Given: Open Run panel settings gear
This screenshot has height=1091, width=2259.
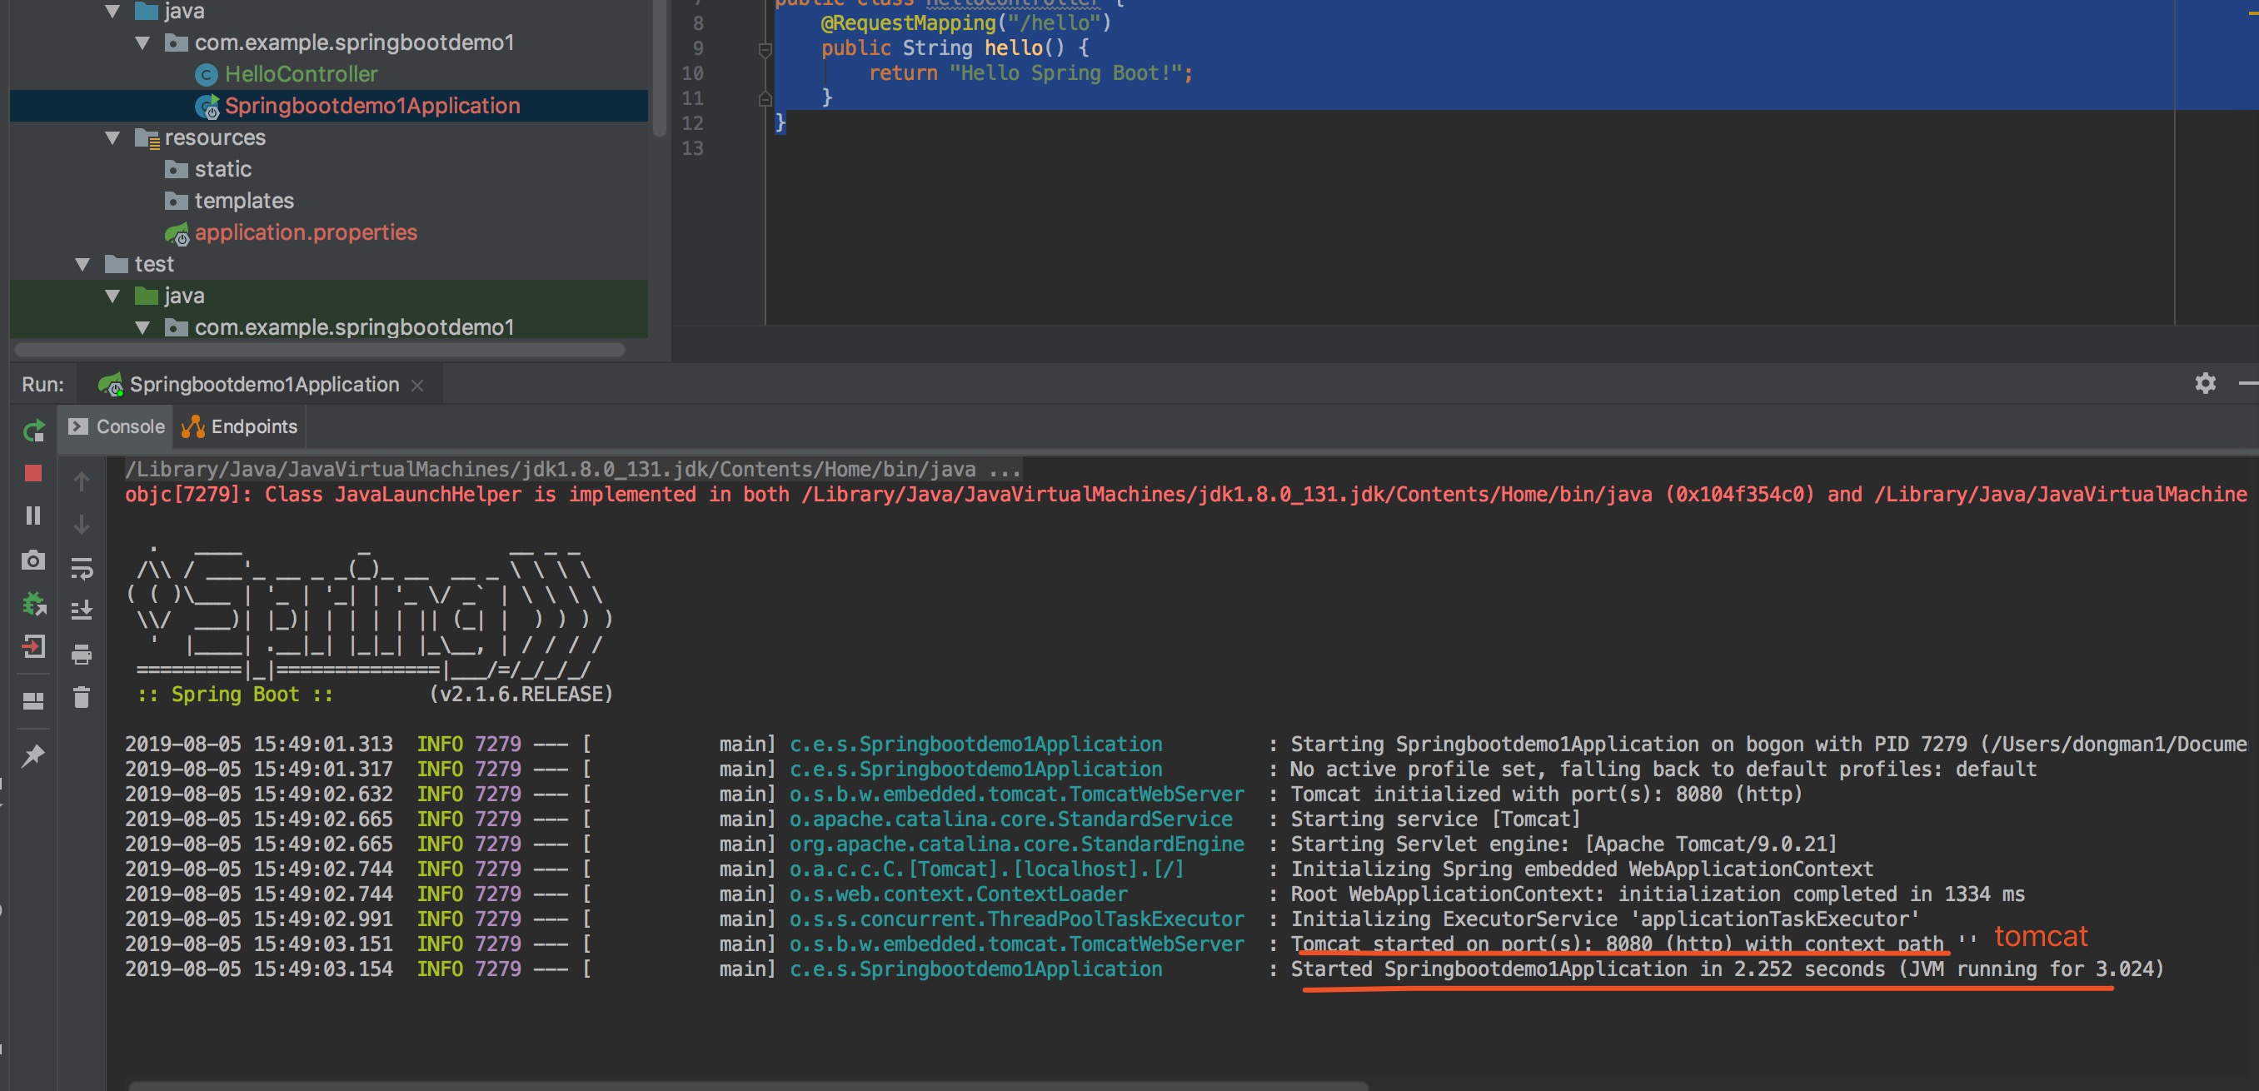Looking at the screenshot, I should pyautogui.click(x=2205, y=383).
